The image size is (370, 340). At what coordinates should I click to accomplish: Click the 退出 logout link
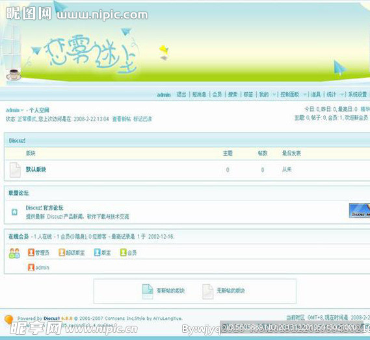[x=181, y=95]
